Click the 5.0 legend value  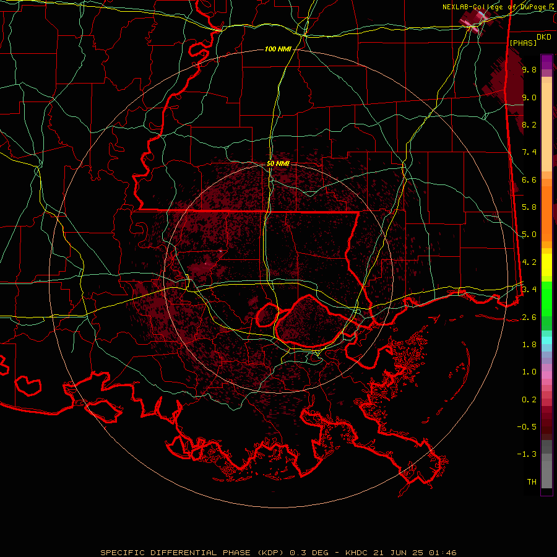click(x=529, y=235)
